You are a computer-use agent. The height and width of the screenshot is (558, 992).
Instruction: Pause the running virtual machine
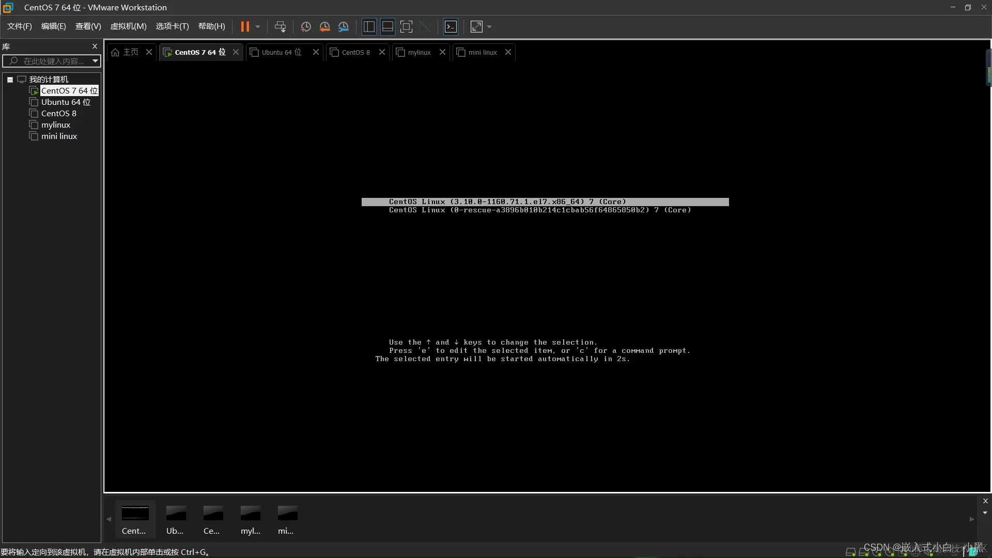click(x=245, y=26)
